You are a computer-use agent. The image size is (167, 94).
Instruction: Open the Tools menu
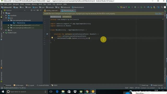[x=49, y=4]
